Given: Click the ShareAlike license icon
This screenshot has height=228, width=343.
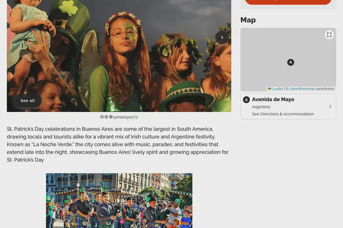Looking at the screenshot, I should pos(111,117).
